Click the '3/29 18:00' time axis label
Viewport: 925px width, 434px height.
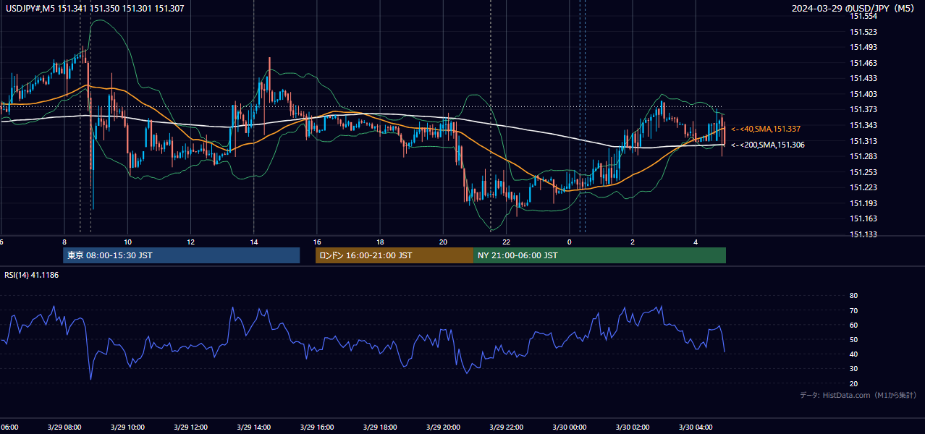click(380, 427)
